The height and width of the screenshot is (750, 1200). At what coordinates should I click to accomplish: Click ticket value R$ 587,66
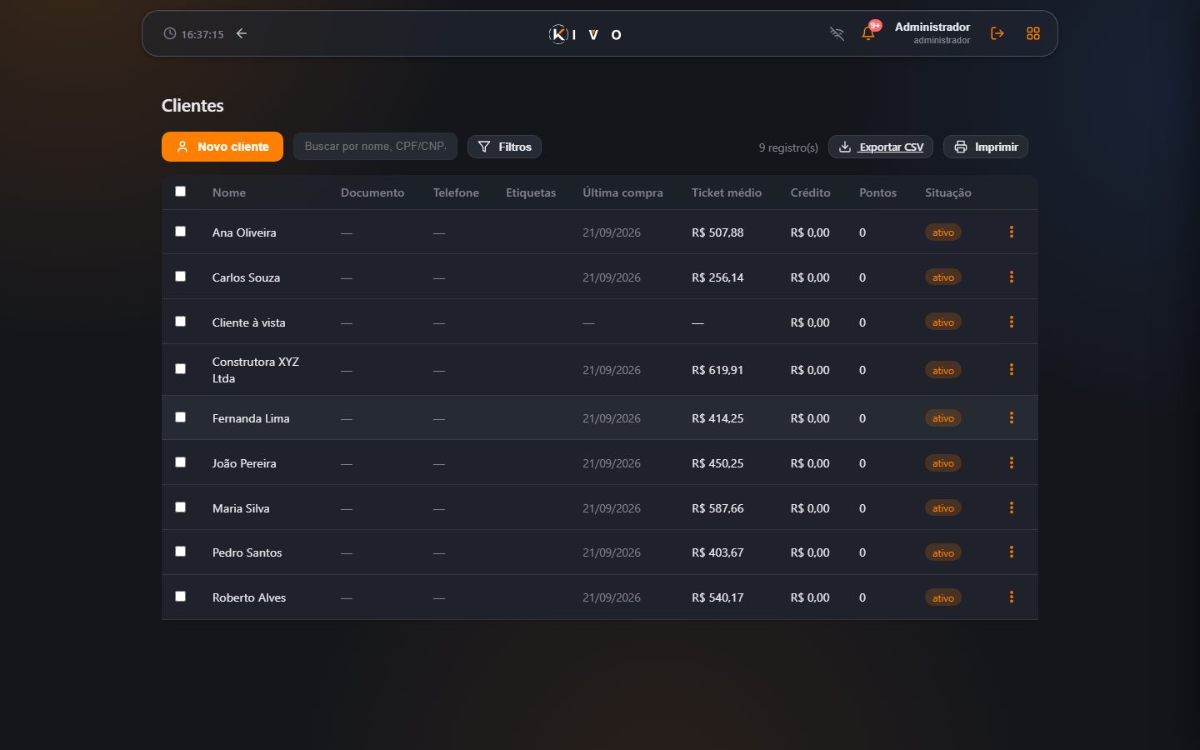click(x=717, y=508)
